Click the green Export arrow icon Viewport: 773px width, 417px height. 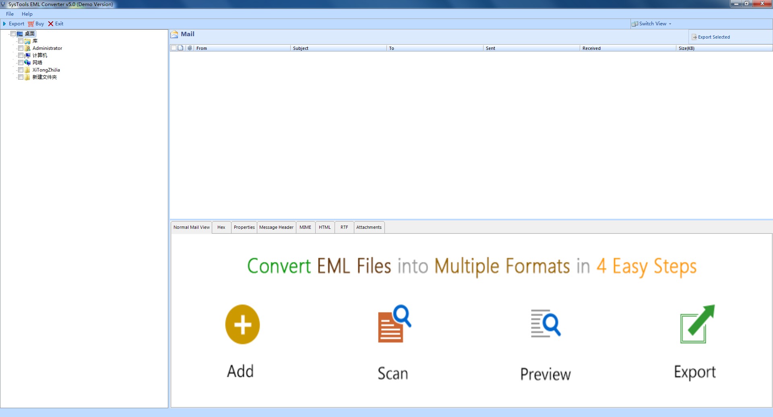pyautogui.click(x=697, y=324)
